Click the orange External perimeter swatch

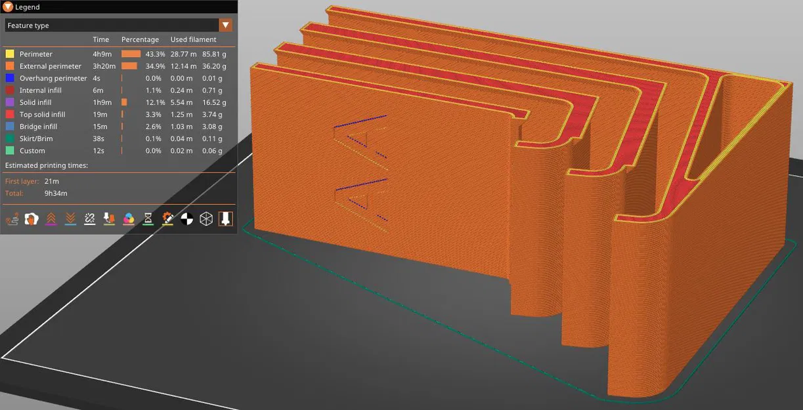(x=10, y=66)
